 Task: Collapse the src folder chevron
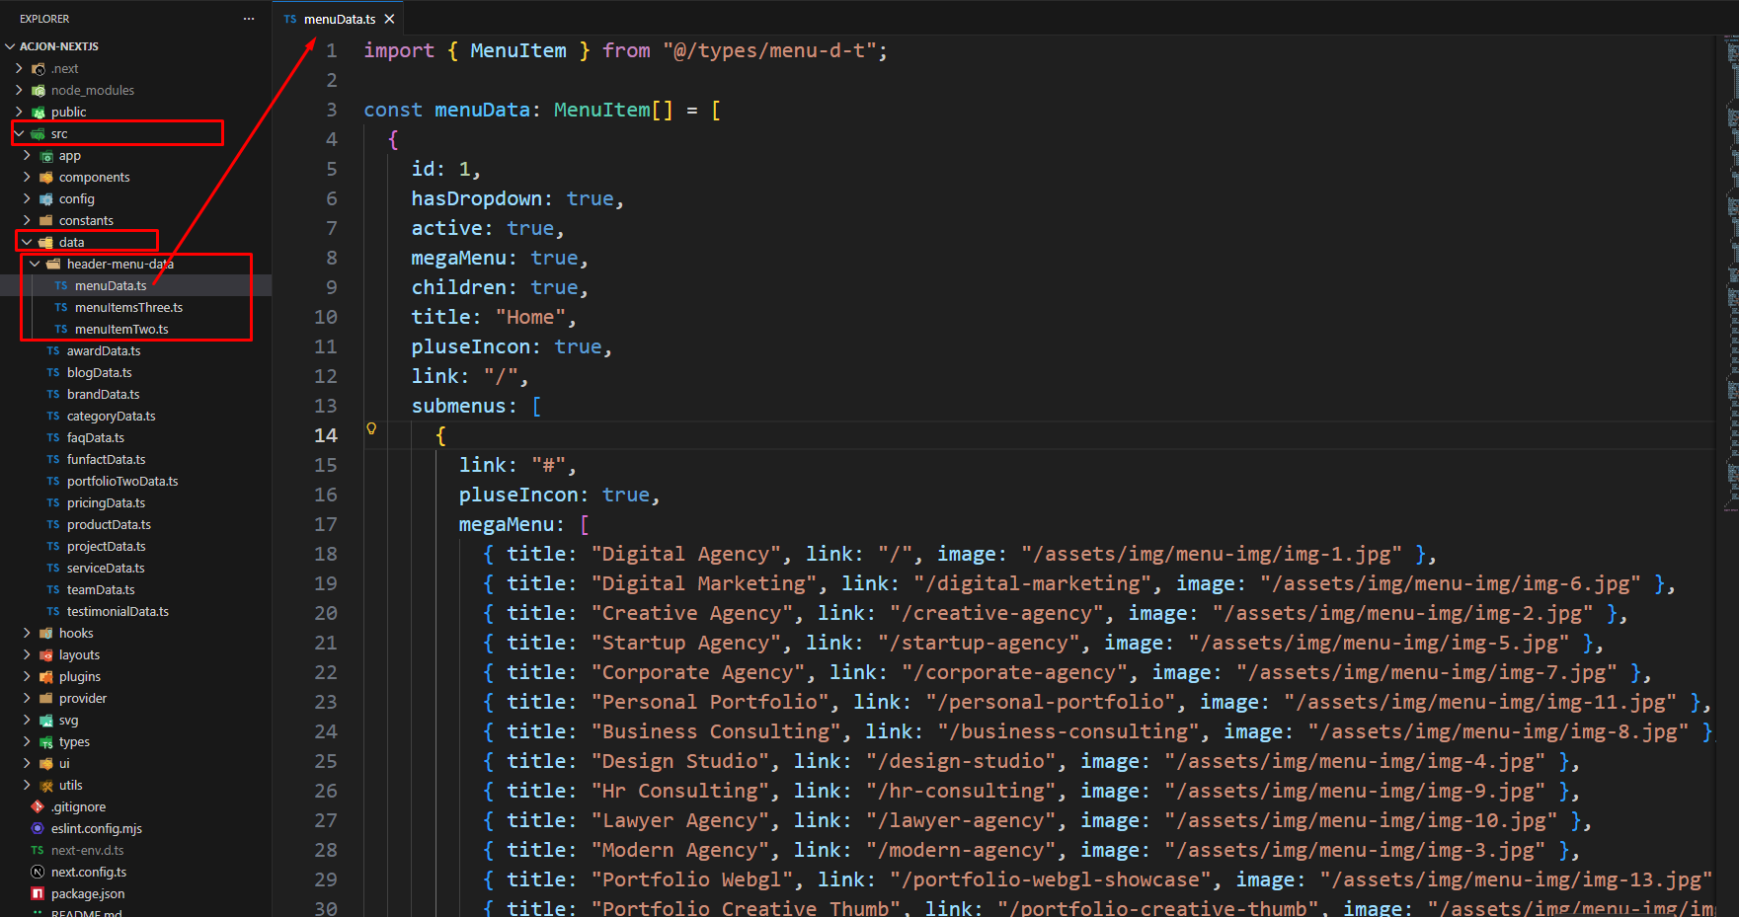[x=19, y=133]
